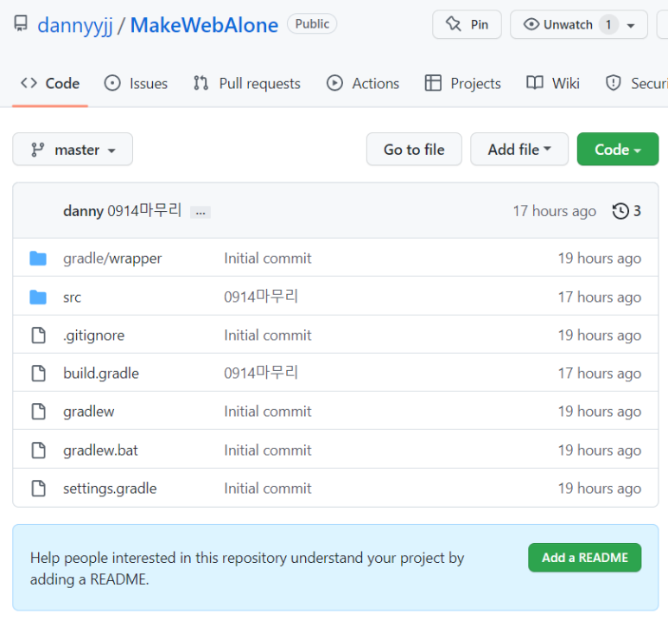The height and width of the screenshot is (620, 668).
Task: Switch to the Code tab
Action: (x=50, y=83)
